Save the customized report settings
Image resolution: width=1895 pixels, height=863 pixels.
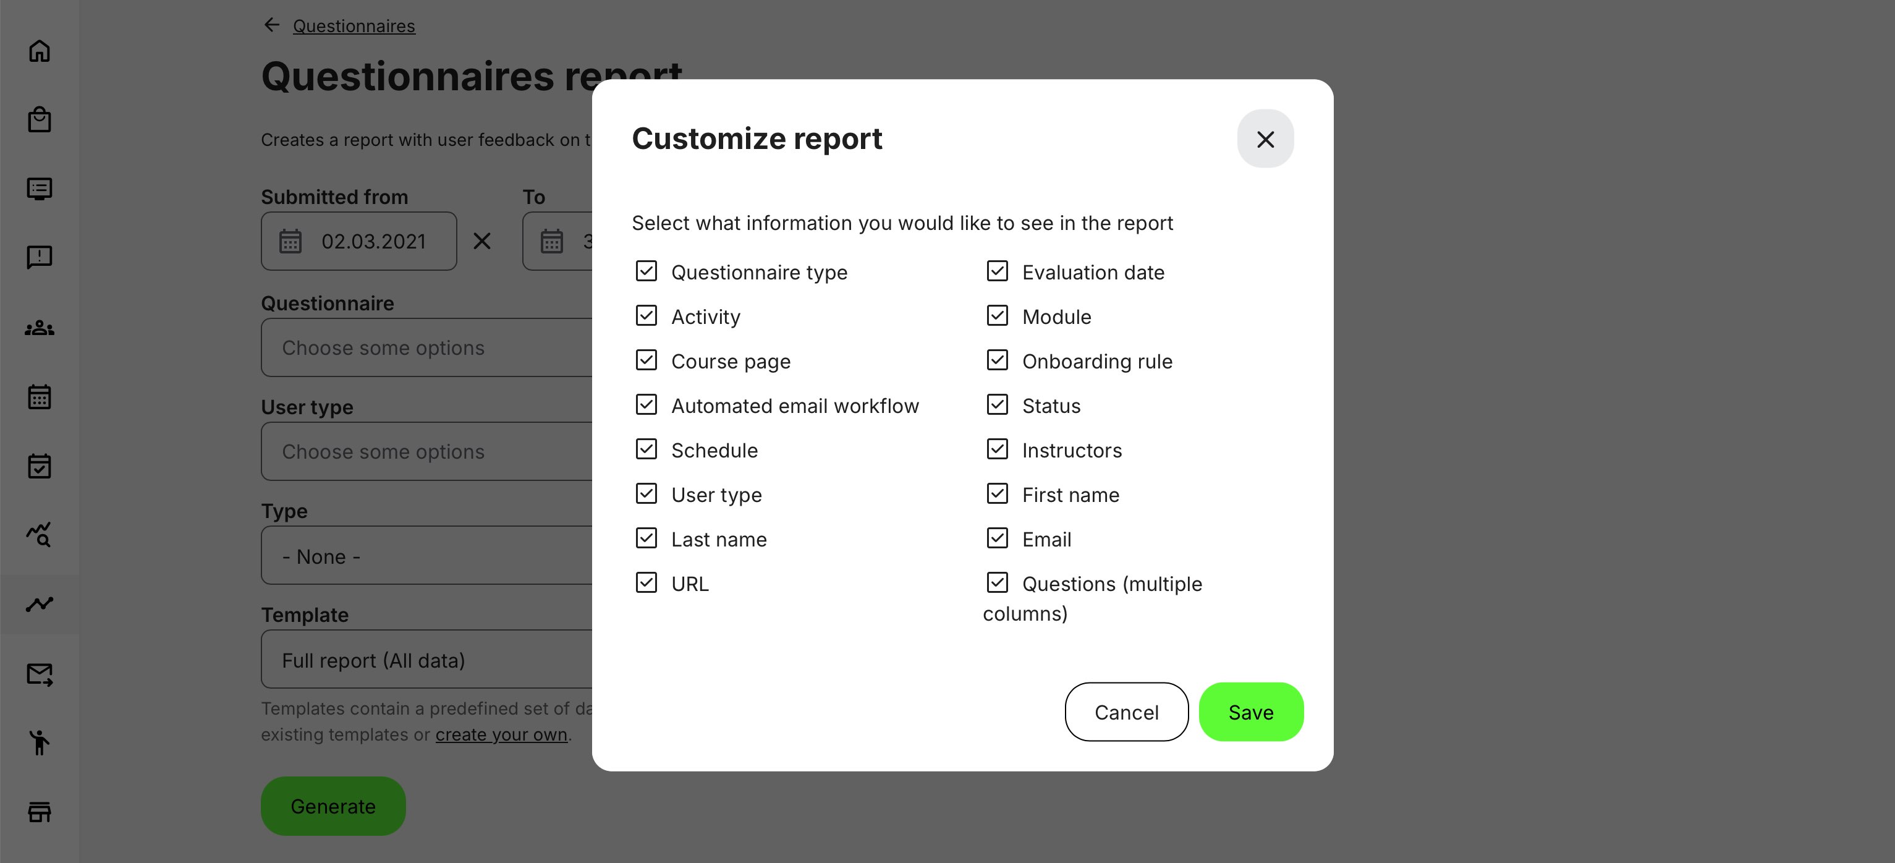pos(1250,712)
